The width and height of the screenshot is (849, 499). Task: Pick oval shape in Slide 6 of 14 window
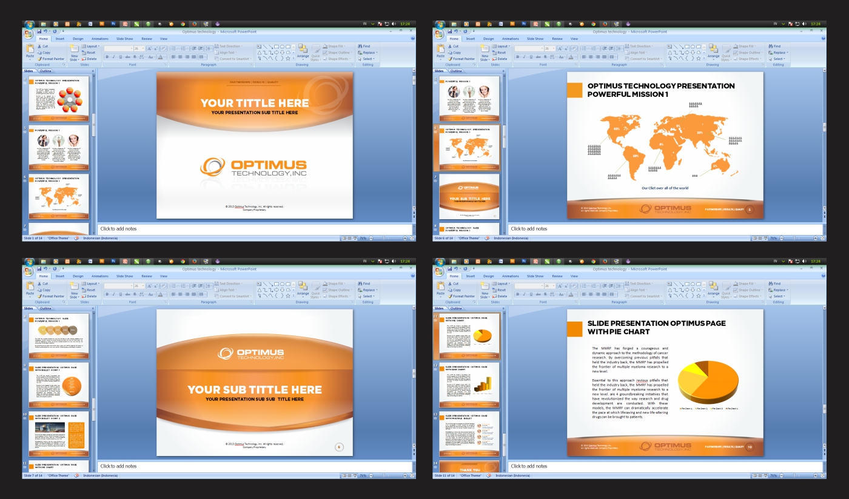click(693, 46)
